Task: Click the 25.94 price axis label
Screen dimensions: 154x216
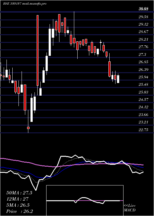Action: point(143,77)
